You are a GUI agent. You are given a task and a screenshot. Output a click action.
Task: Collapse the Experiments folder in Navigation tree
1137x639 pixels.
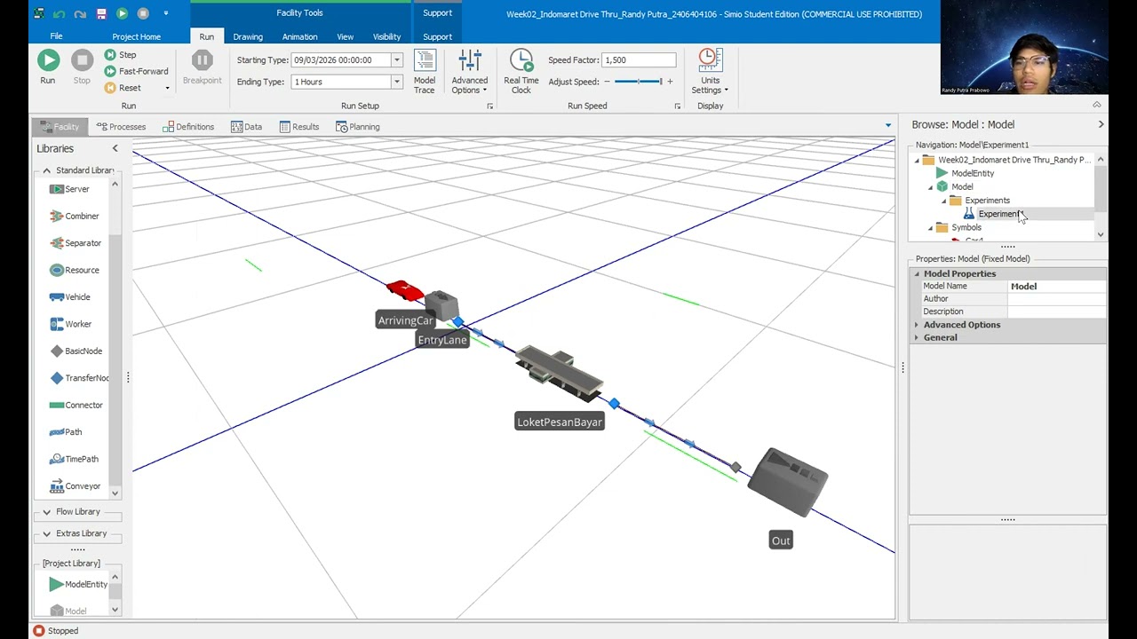click(x=944, y=201)
